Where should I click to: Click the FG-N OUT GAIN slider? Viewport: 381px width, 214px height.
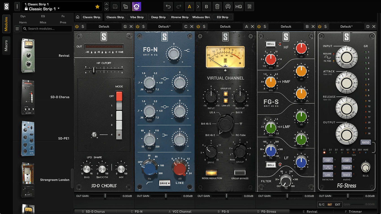pyautogui.click(x=166, y=196)
